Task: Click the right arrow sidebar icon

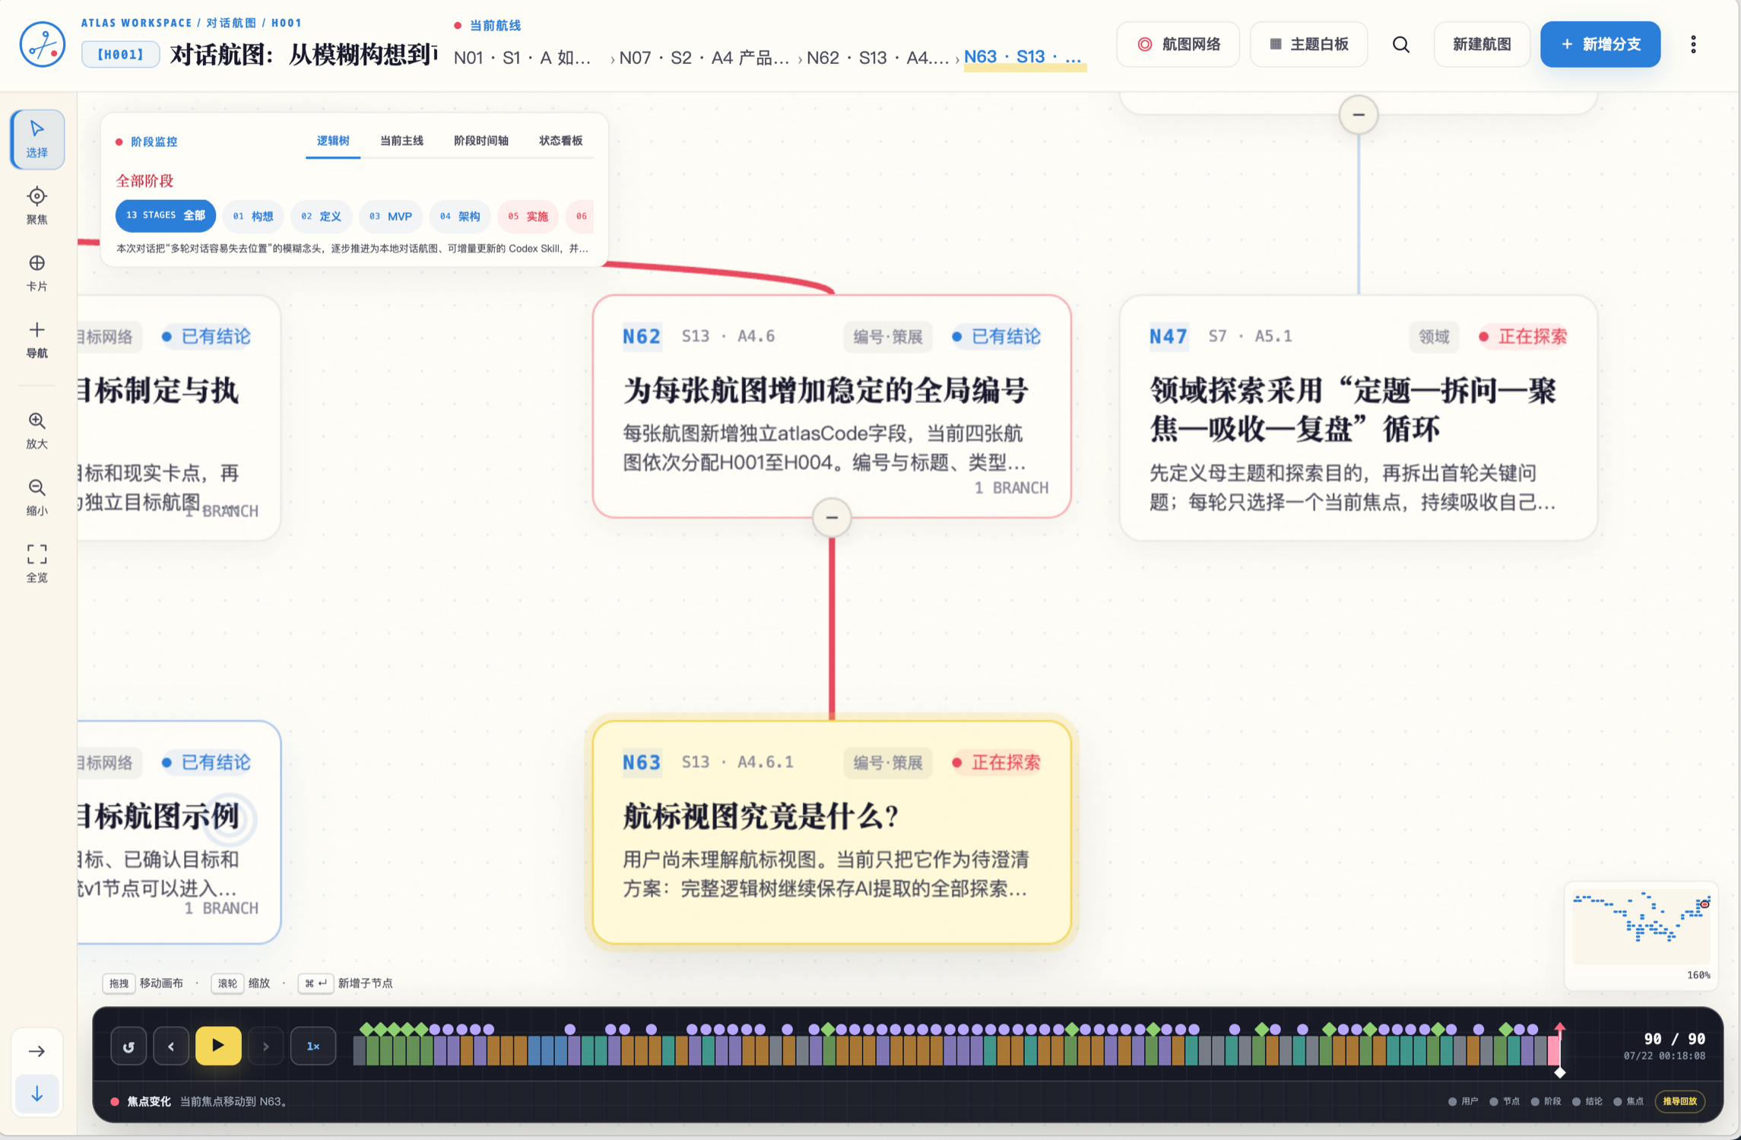Action: click(36, 1051)
